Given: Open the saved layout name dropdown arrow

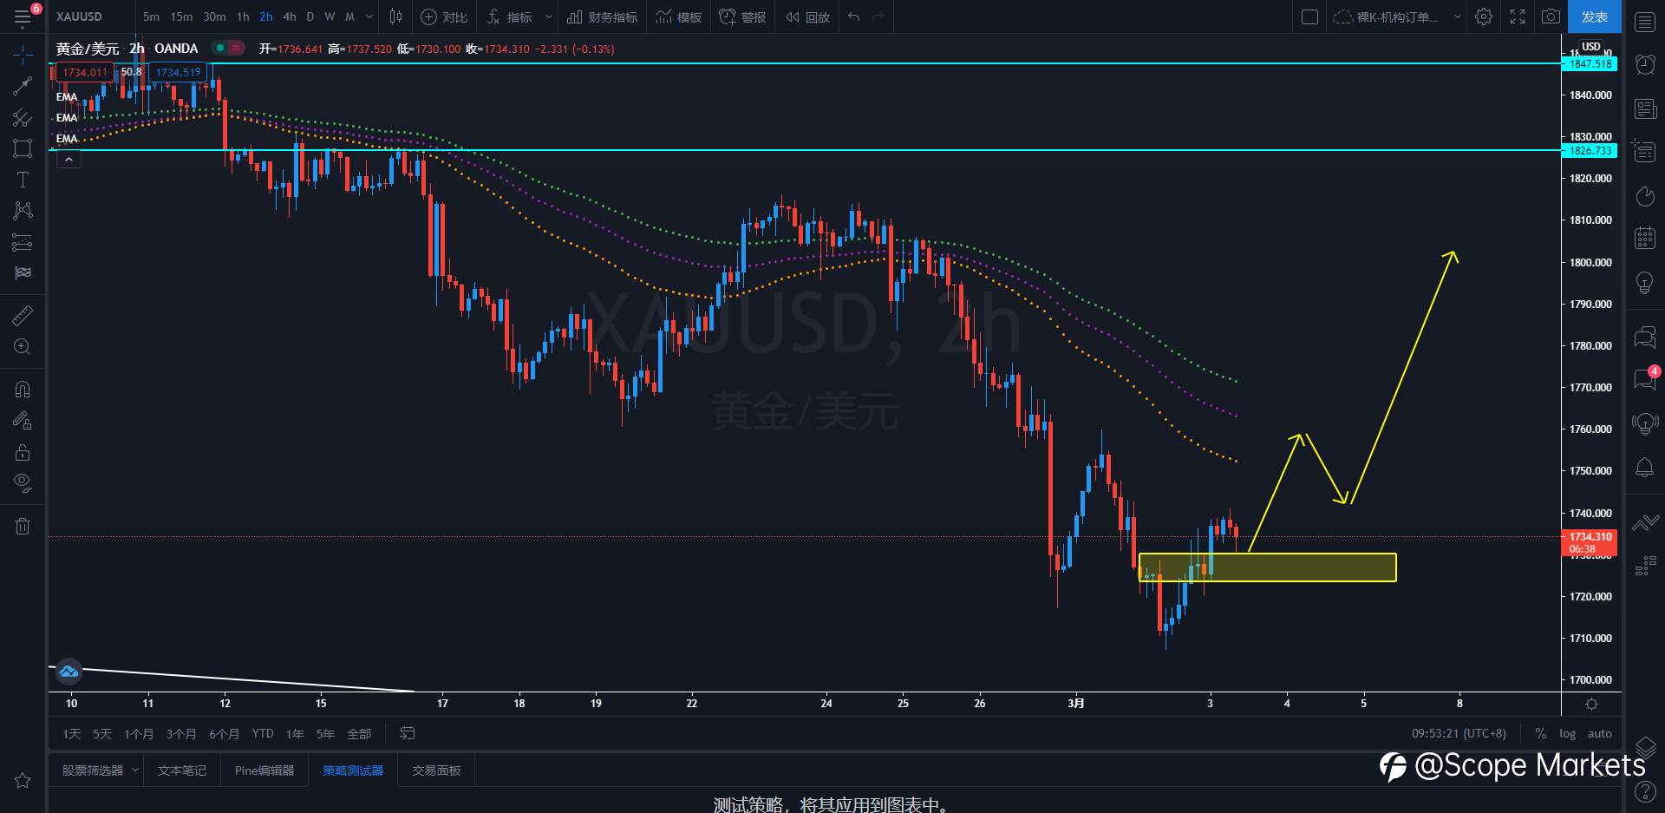Looking at the screenshot, I should 1457,16.
